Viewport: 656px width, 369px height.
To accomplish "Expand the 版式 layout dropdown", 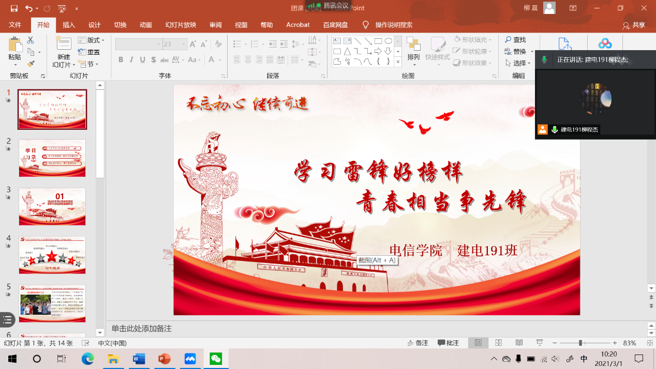I will pyautogui.click(x=92, y=40).
